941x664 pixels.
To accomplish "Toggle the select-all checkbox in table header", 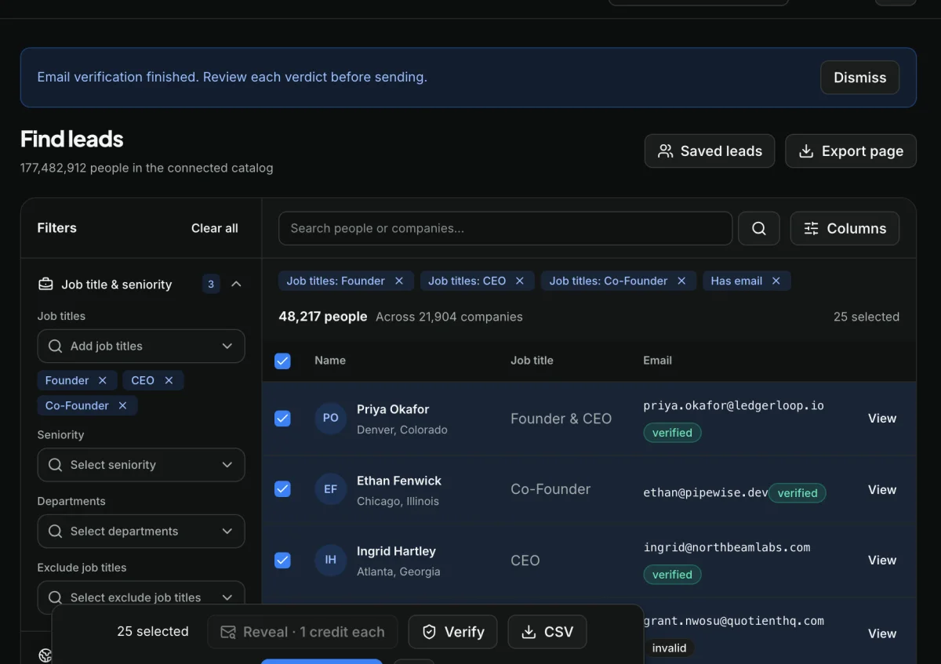I will (282, 361).
